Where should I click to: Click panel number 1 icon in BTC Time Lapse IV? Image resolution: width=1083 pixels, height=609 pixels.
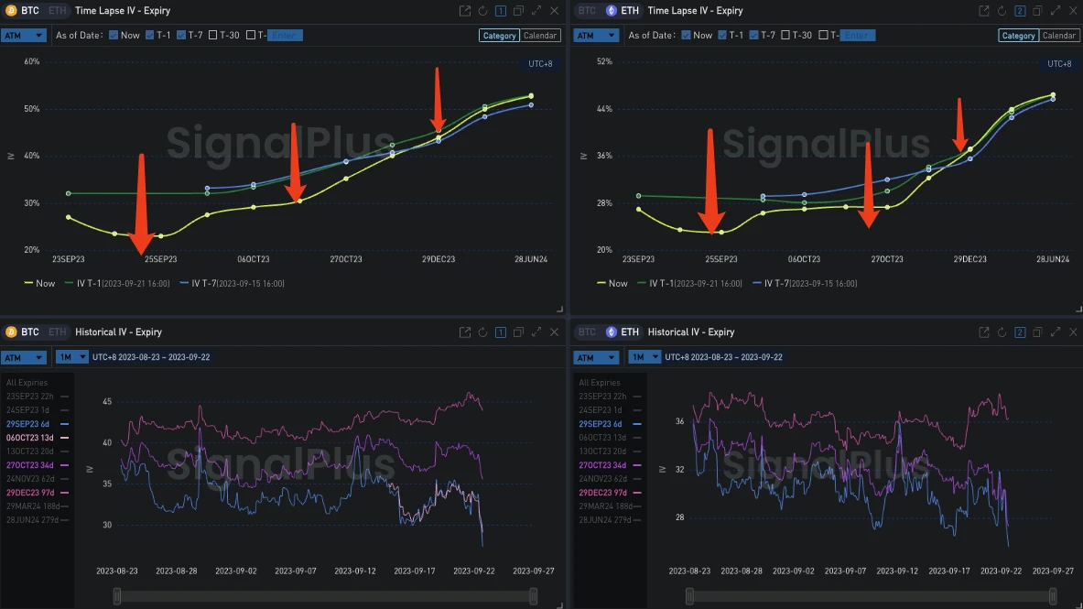coord(501,11)
